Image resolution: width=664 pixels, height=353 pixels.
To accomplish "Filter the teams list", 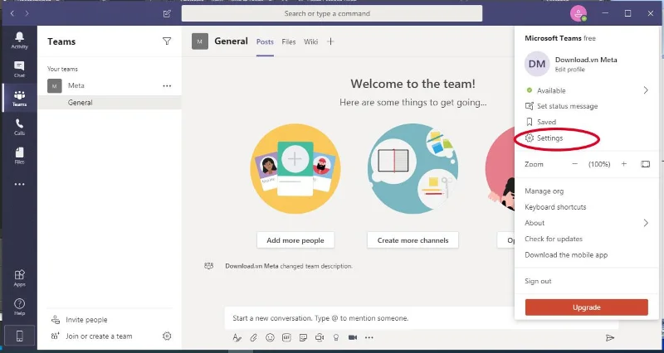I will coord(167,41).
